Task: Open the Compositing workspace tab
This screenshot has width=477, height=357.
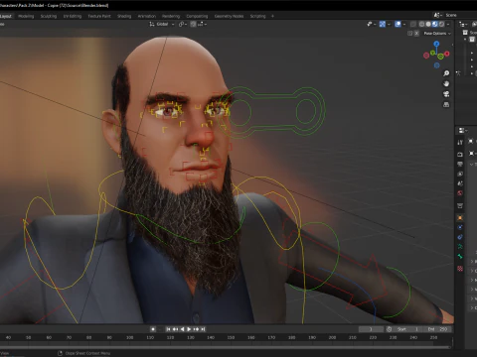Action: coord(197,16)
